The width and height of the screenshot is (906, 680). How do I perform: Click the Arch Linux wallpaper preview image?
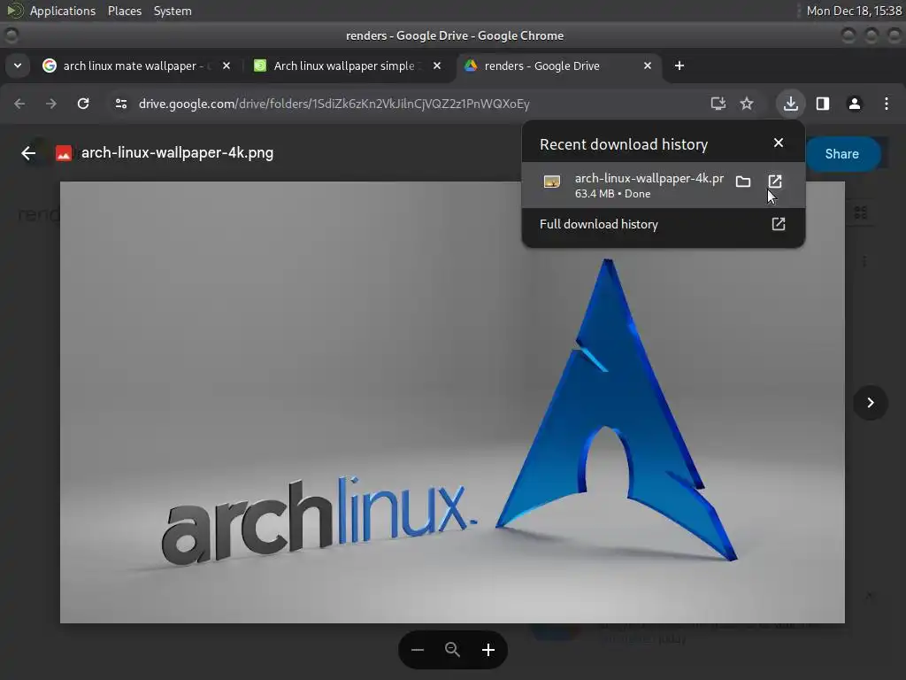[x=452, y=403]
